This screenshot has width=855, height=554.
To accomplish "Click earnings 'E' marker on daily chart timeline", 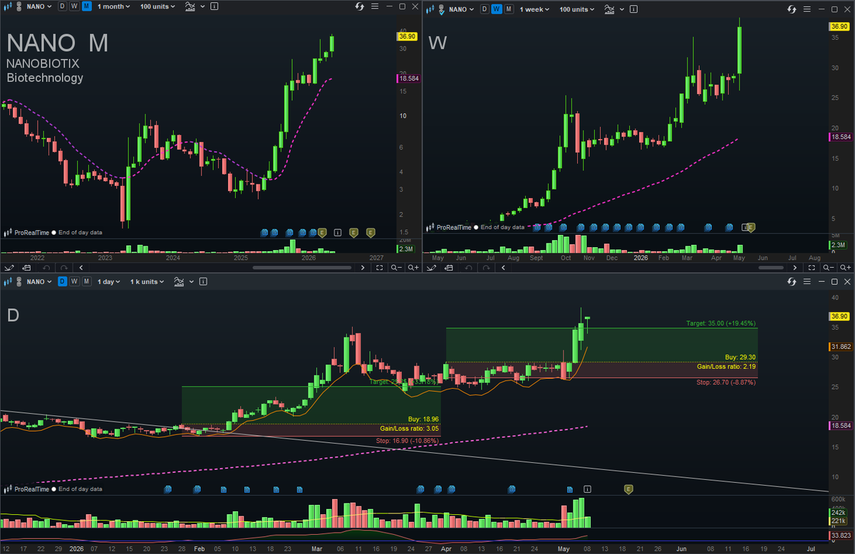I will coord(628,489).
